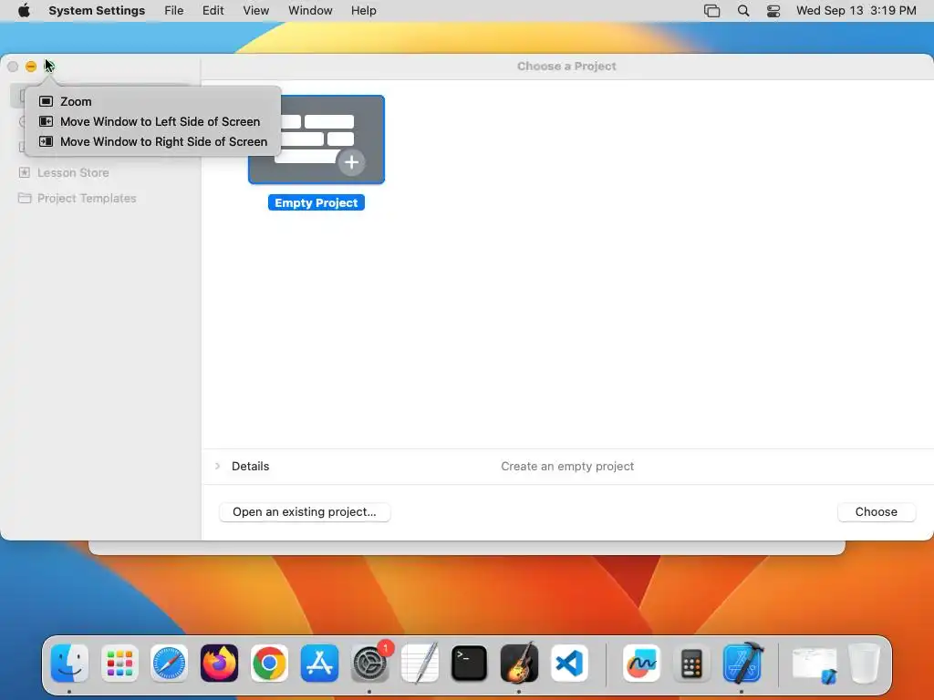Open the System Settings menu bar item
This screenshot has height=700, width=934.
point(97,11)
